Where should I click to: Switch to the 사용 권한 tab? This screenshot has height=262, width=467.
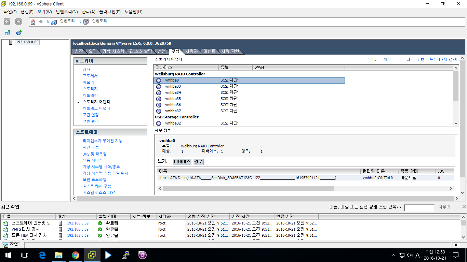tap(230, 52)
